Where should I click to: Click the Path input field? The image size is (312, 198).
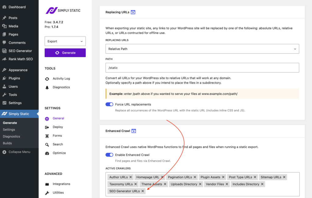point(202,68)
